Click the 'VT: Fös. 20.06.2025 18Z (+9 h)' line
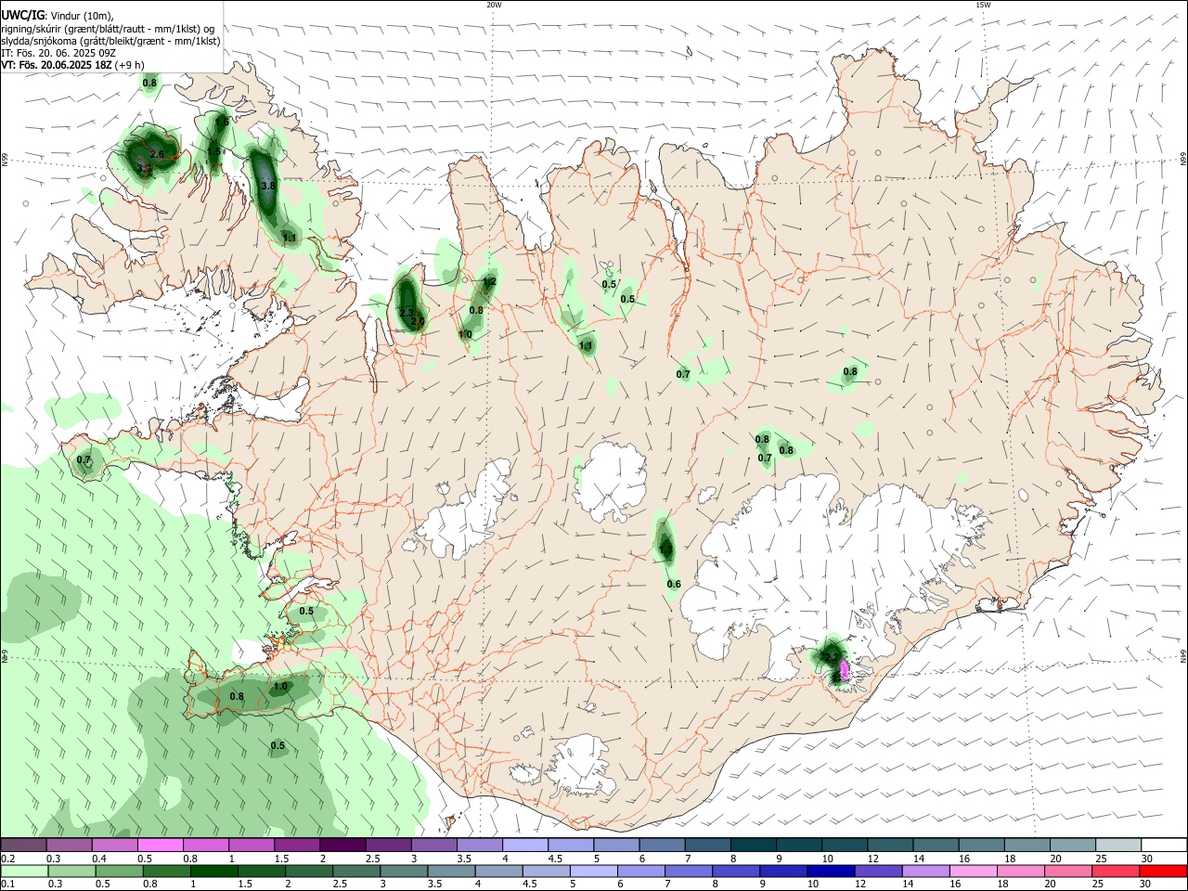This screenshot has height=891, width=1188. [x=72, y=65]
